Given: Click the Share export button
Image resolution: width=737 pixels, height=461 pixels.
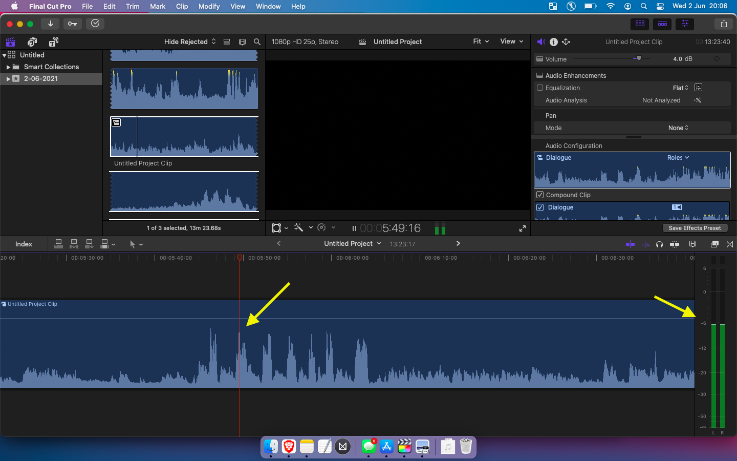Looking at the screenshot, I should pyautogui.click(x=723, y=24).
